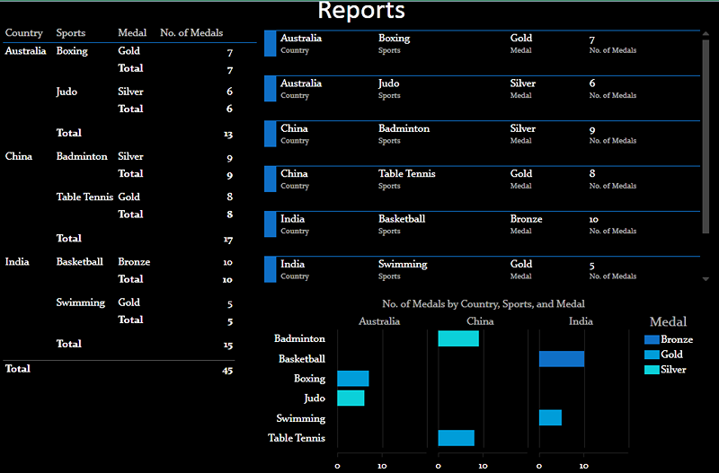Click the Basketball axis label in chart
The image size is (719, 473).
click(302, 358)
